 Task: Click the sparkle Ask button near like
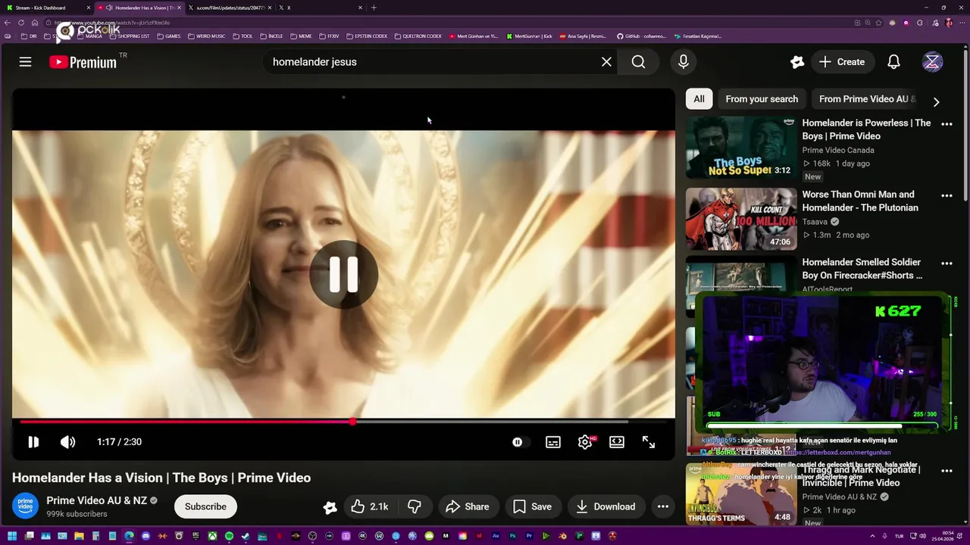click(x=330, y=507)
